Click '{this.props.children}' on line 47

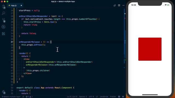(x=38, y=71)
